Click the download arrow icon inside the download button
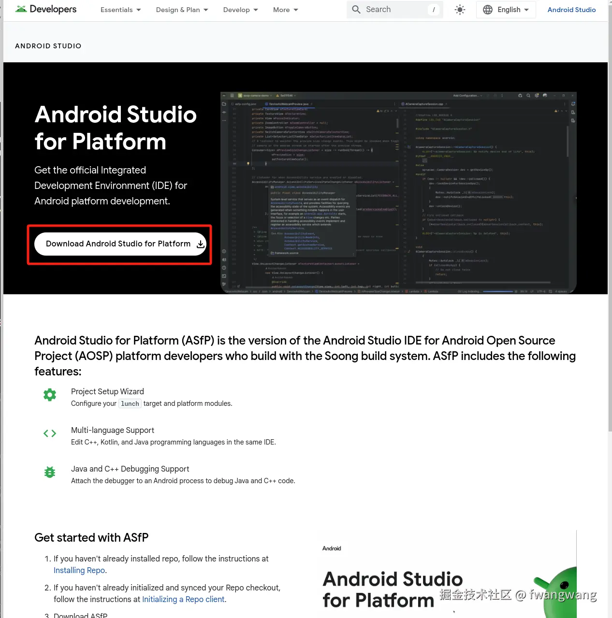Viewport: 612px width, 618px height. [200, 244]
